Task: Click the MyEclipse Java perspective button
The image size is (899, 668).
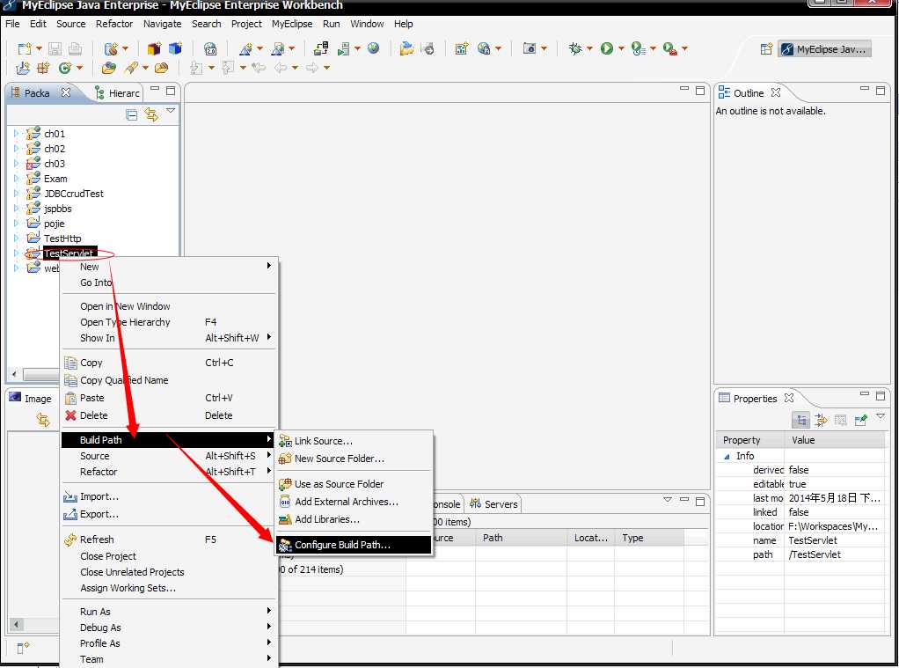Action: [x=824, y=49]
